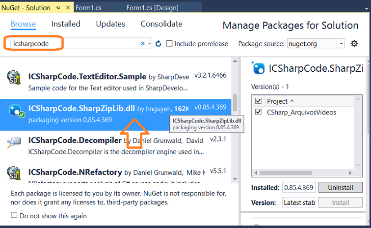Screen dimensions: 371x228
Task: Click the package list vertical scrollbar thumb
Action: pos(235,102)
